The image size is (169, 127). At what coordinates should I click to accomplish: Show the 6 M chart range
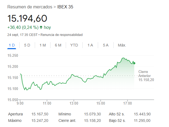[x=58, y=45]
